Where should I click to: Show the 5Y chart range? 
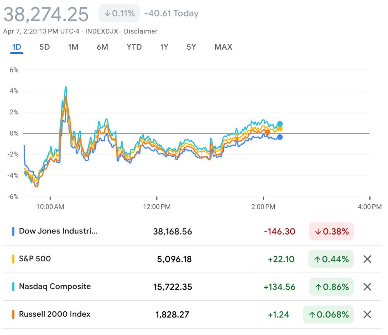click(191, 47)
